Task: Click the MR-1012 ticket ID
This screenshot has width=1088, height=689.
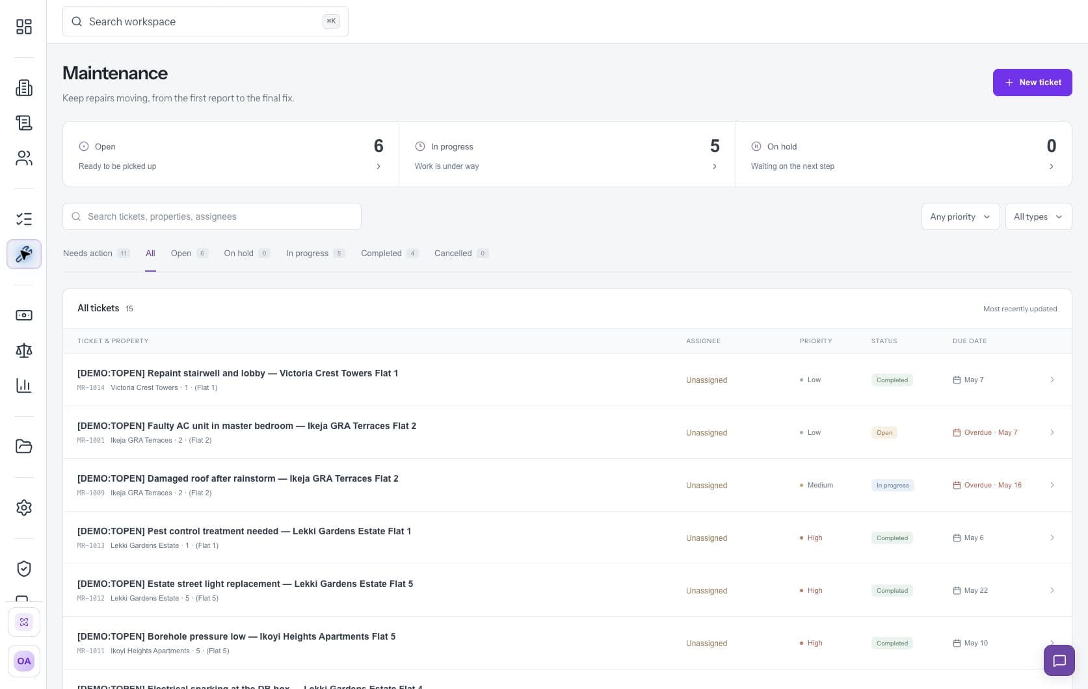Action: point(90,598)
